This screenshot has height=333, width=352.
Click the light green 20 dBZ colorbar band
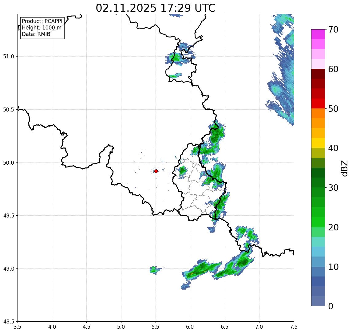pyautogui.click(x=318, y=232)
